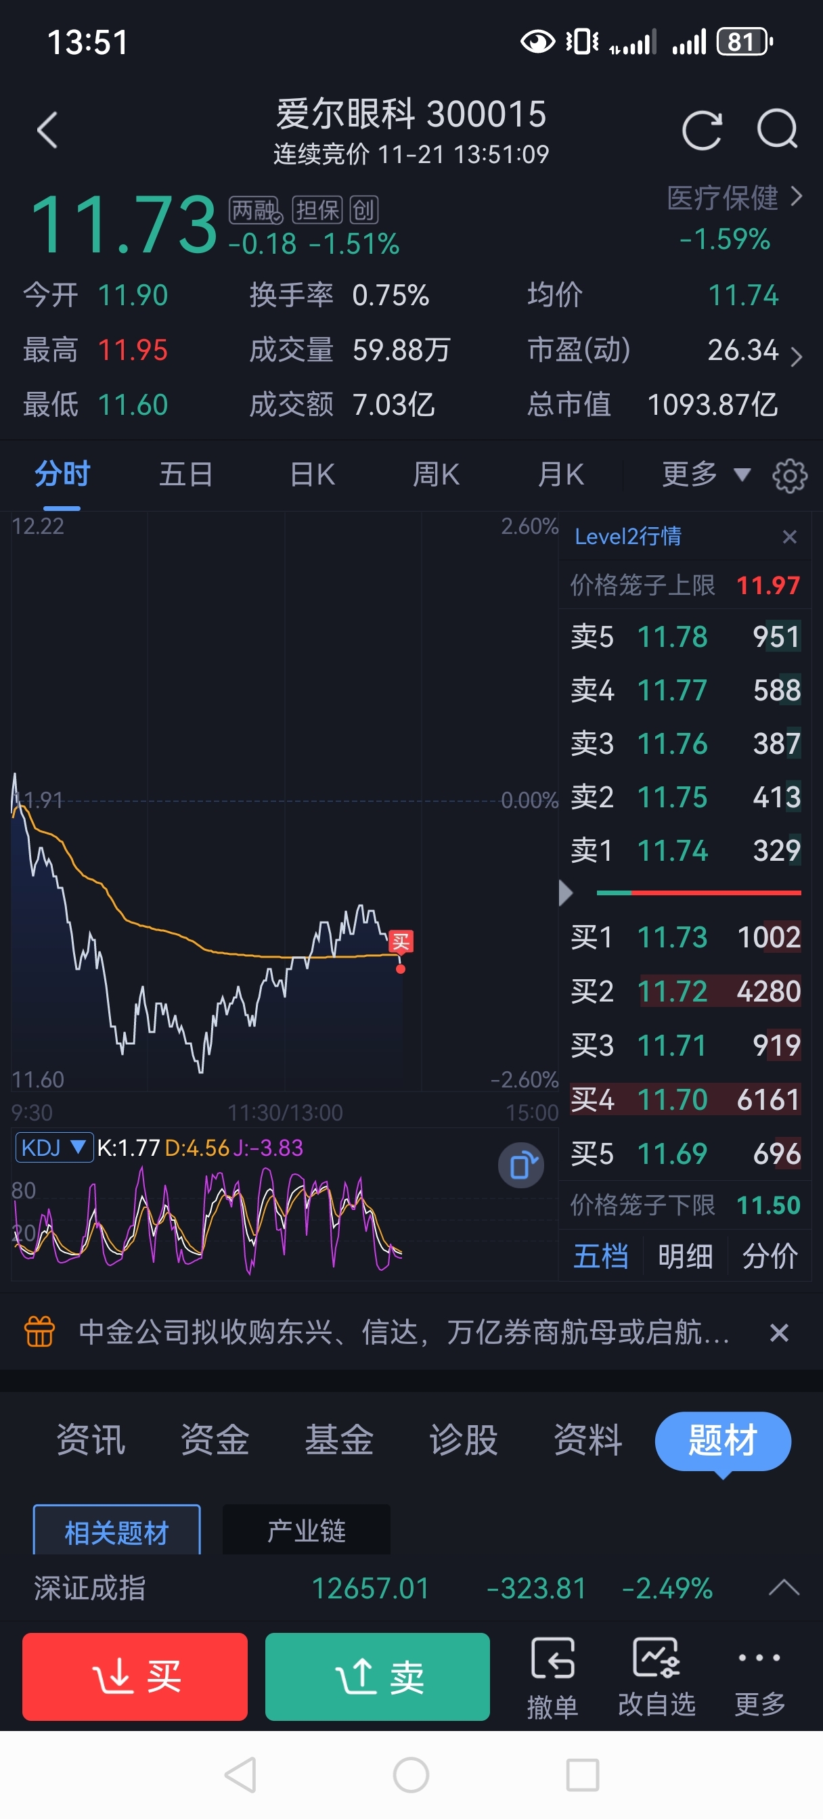The image size is (823, 1819).
Task: Rotate chart to landscape view
Action: tap(521, 1165)
